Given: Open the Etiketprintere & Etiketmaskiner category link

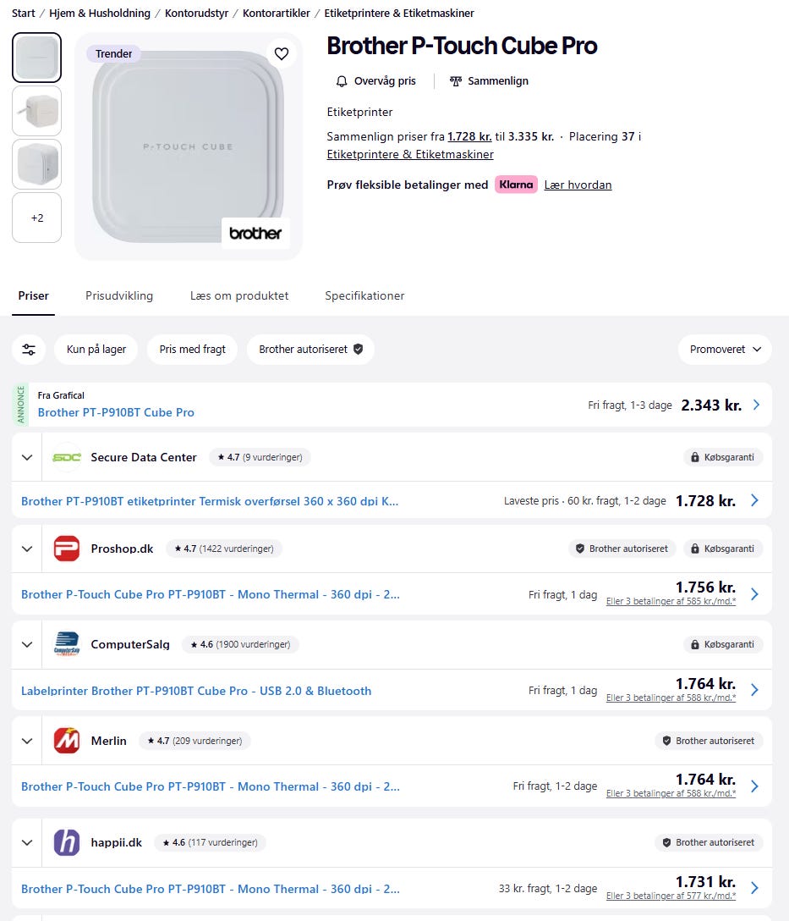Looking at the screenshot, I should pyautogui.click(x=410, y=155).
